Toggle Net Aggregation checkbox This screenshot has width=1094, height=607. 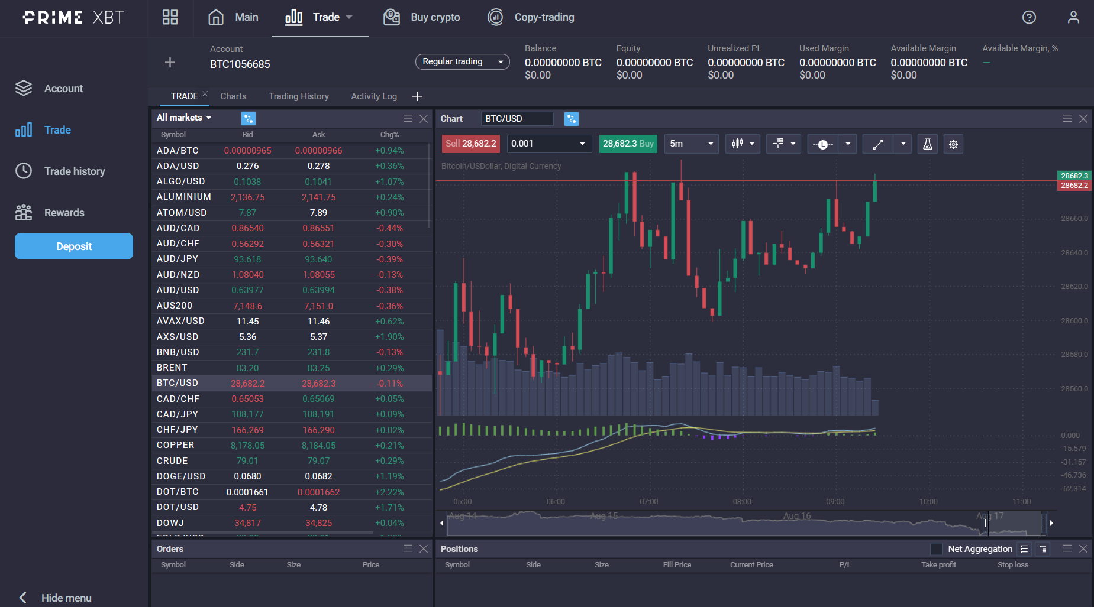(x=936, y=549)
